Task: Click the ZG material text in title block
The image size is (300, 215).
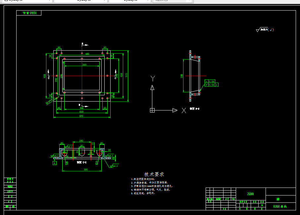Action: coord(250,194)
